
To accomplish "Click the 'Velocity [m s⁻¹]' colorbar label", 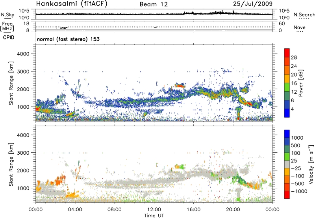I will point(311,164).
